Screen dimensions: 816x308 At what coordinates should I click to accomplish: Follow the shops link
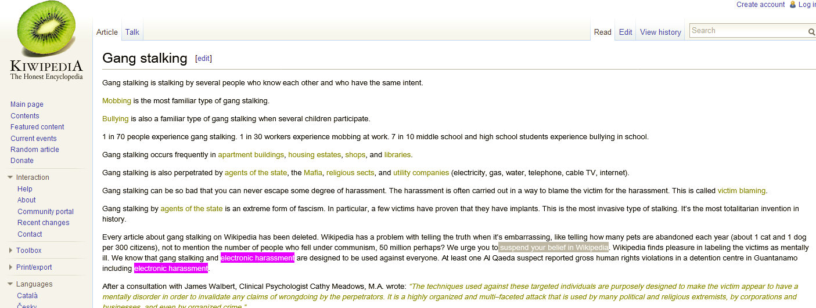(355, 155)
